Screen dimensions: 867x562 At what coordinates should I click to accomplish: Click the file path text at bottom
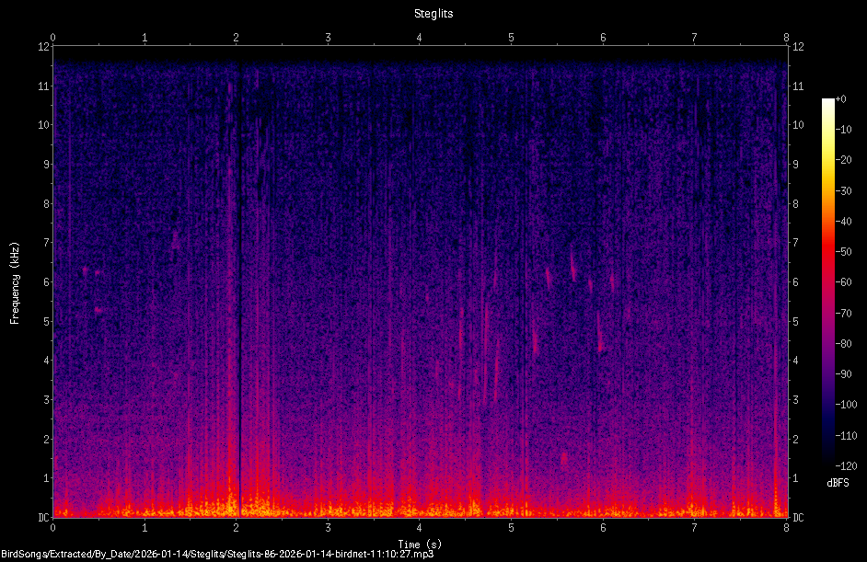(217, 555)
